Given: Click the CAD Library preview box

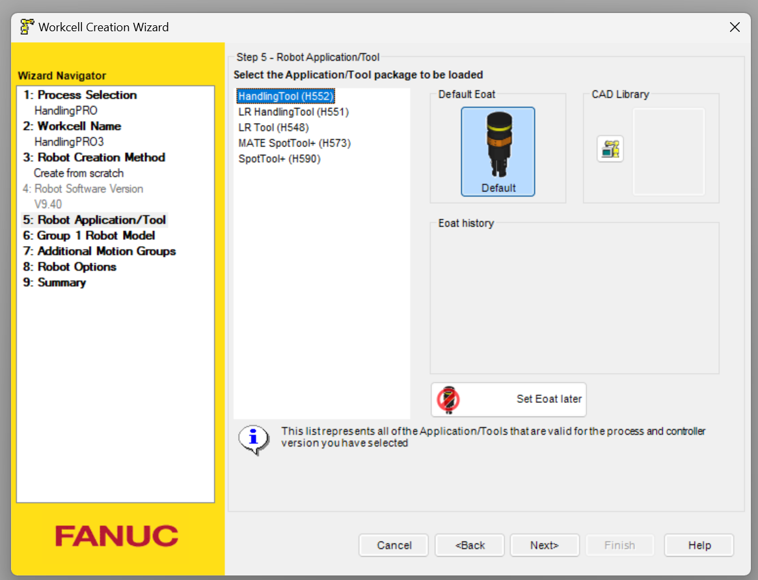Looking at the screenshot, I should [x=669, y=152].
